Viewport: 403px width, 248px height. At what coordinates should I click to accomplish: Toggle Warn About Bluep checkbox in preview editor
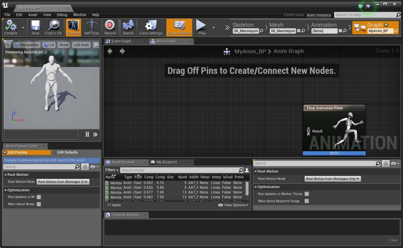coord(39,204)
